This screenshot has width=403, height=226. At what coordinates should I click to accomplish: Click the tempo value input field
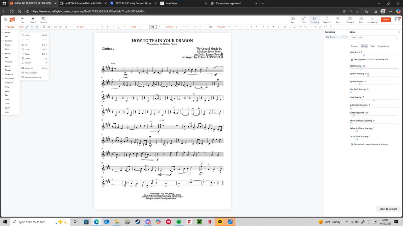click(x=153, y=27)
